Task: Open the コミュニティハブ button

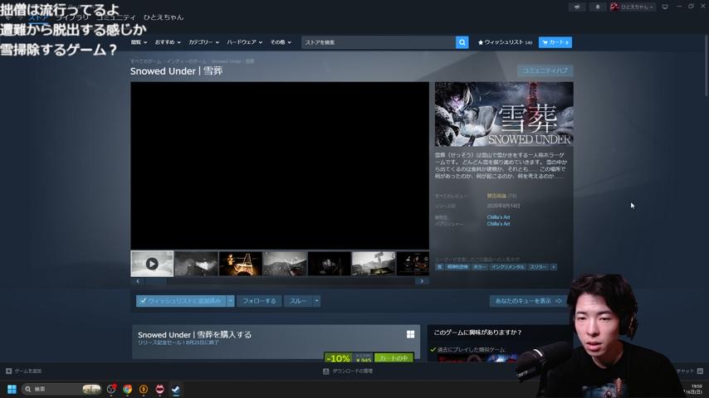Action: pyautogui.click(x=545, y=70)
